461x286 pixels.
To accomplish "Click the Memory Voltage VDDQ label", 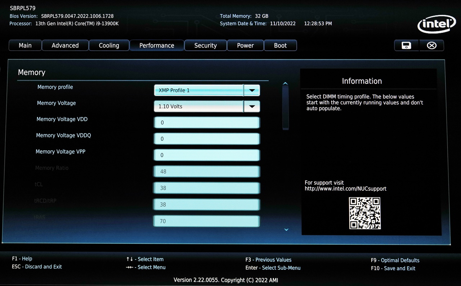I will tap(63, 135).
